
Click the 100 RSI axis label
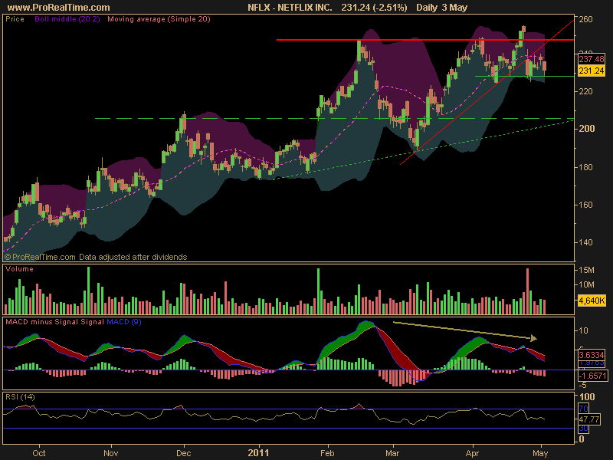[587, 397]
